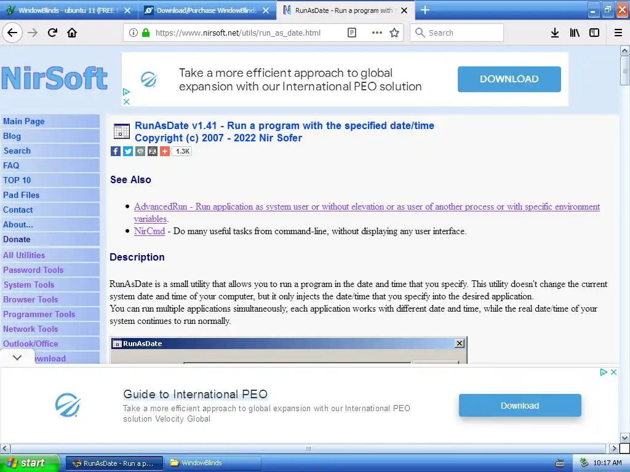The width and height of the screenshot is (630, 472).
Task: Dismiss the top banner ad X
Action: pyautogui.click(x=126, y=101)
